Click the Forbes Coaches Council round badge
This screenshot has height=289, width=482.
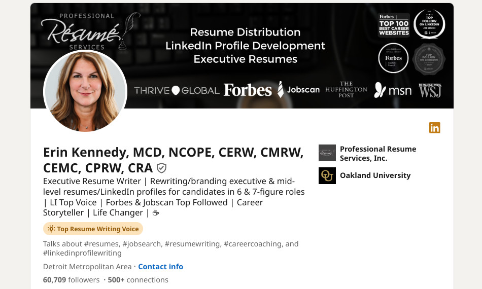point(394,58)
